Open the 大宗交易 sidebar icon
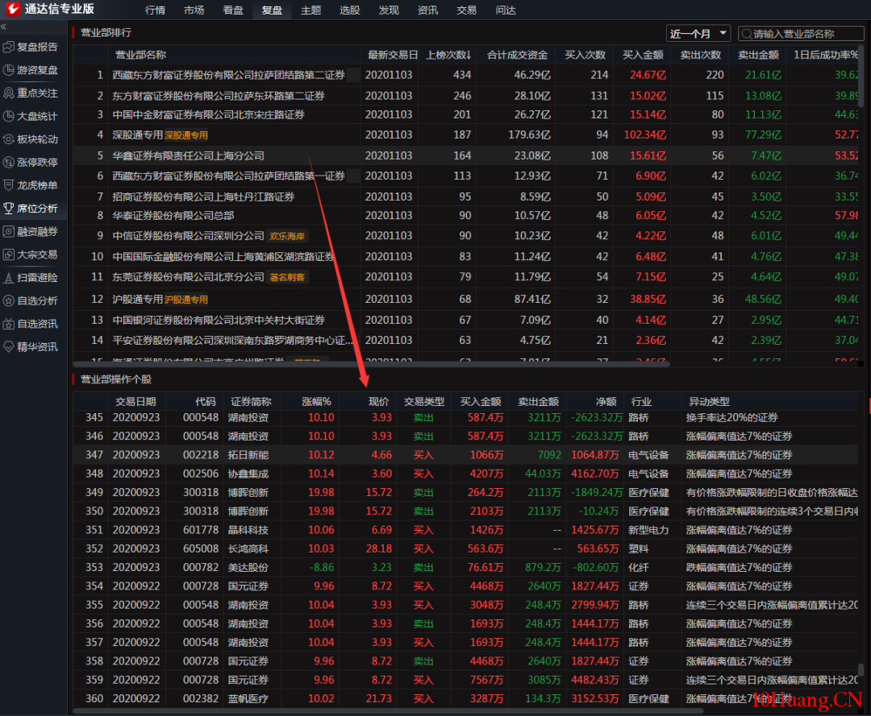The width and height of the screenshot is (871, 716). tap(8, 255)
